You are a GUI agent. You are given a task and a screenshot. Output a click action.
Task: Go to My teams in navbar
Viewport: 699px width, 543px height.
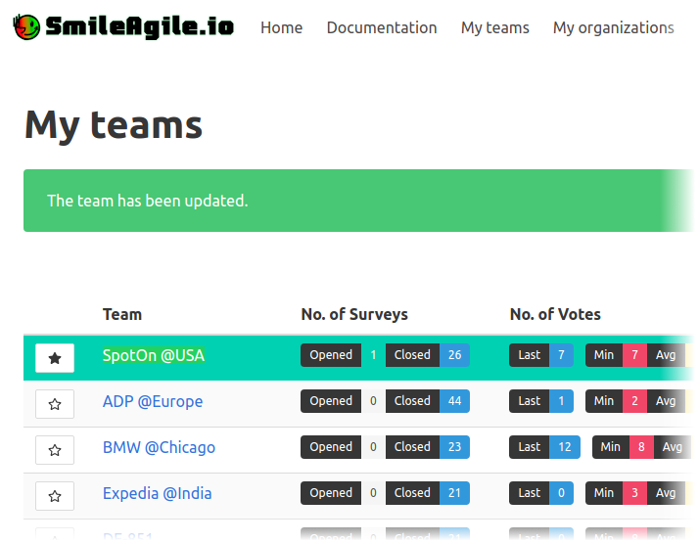click(x=494, y=27)
